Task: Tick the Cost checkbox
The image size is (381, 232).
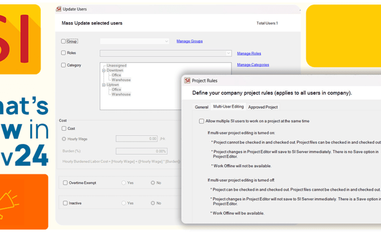Action: (x=64, y=128)
